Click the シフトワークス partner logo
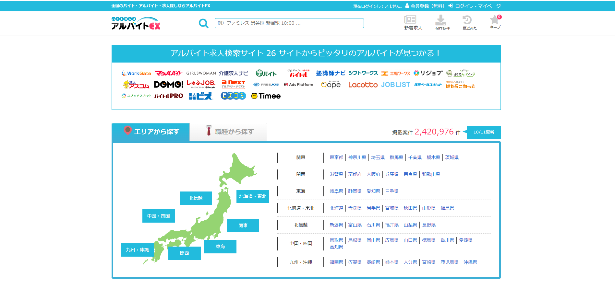This screenshot has height=290, width=615. 363,73
